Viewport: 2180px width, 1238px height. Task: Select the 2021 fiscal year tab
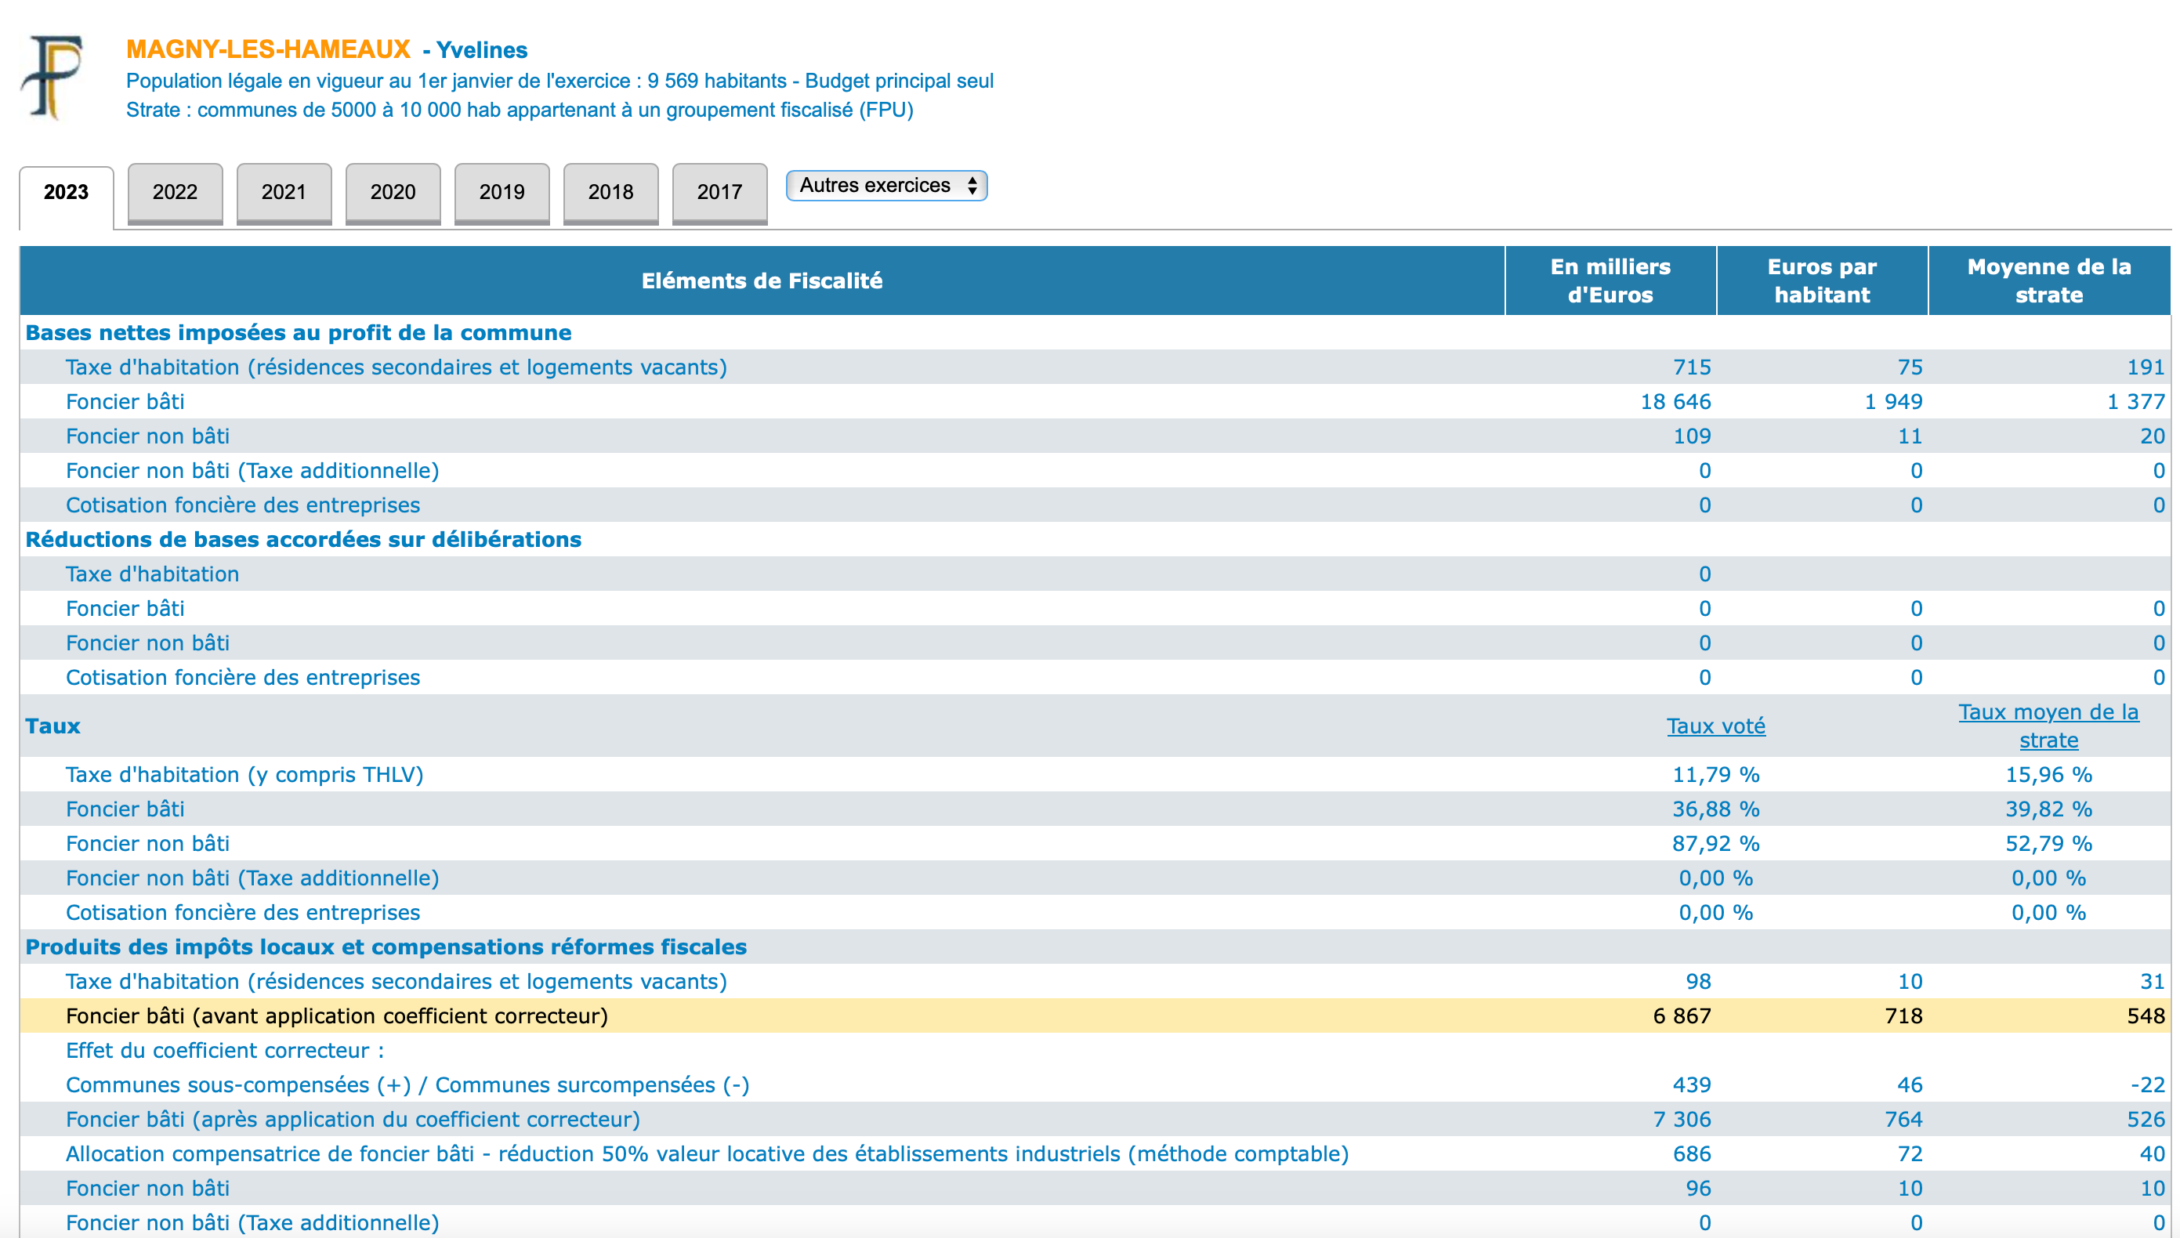pyautogui.click(x=283, y=192)
